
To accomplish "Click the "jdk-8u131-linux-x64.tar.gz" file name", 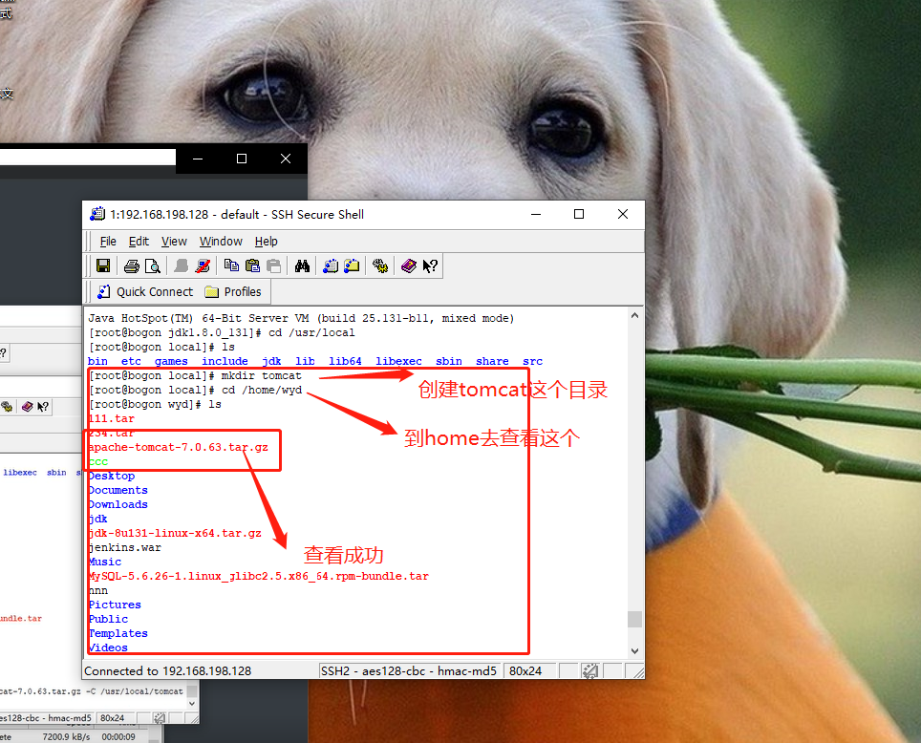I will pos(175,533).
